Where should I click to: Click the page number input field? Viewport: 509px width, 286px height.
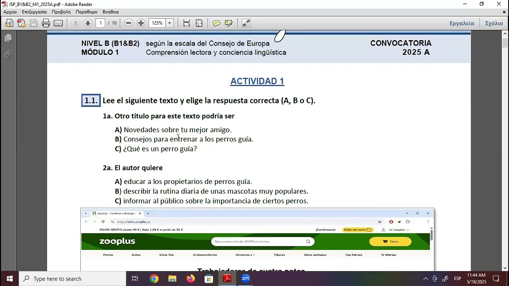coord(101,23)
